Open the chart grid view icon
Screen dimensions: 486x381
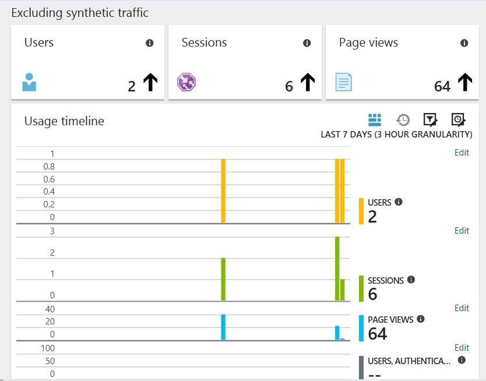click(375, 120)
